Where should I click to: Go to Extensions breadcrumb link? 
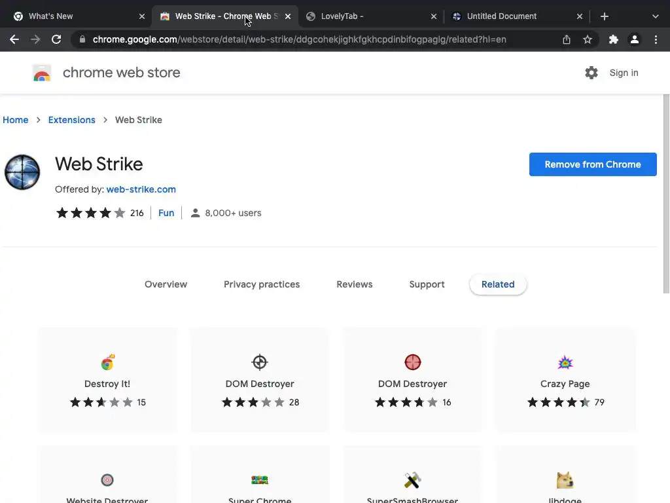pos(72,120)
